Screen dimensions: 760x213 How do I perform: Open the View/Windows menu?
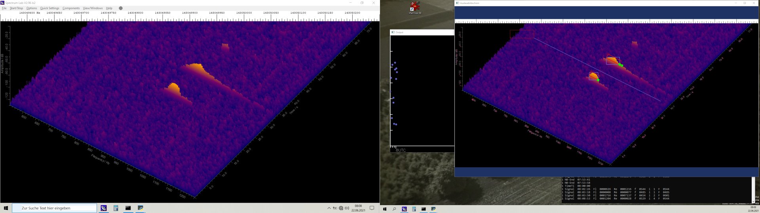pos(93,8)
